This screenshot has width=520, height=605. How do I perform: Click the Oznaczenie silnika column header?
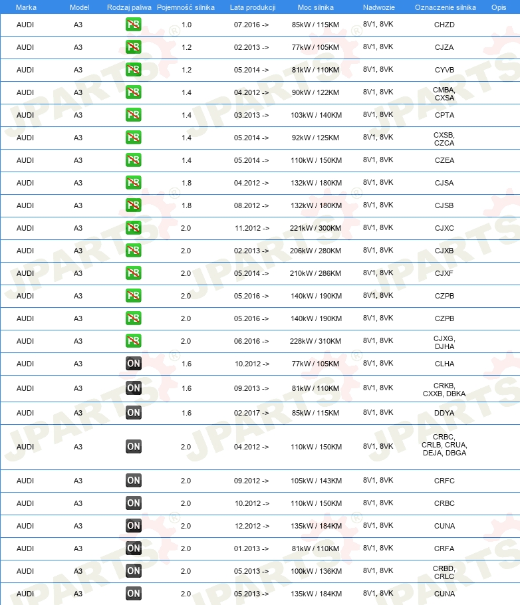pos(445,7)
